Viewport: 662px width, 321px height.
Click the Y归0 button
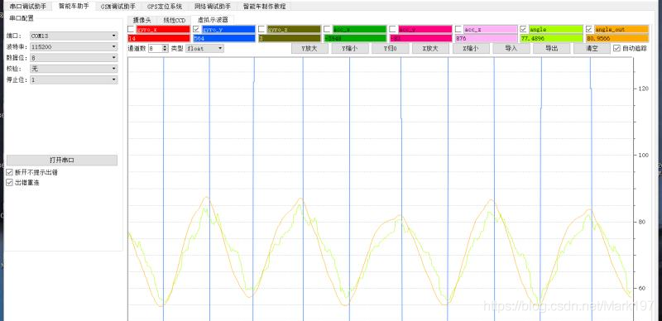[390, 49]
